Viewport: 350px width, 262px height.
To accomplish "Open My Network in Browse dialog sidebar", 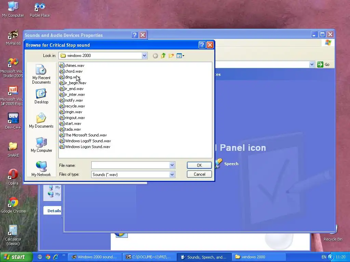I will click(41, 169).
